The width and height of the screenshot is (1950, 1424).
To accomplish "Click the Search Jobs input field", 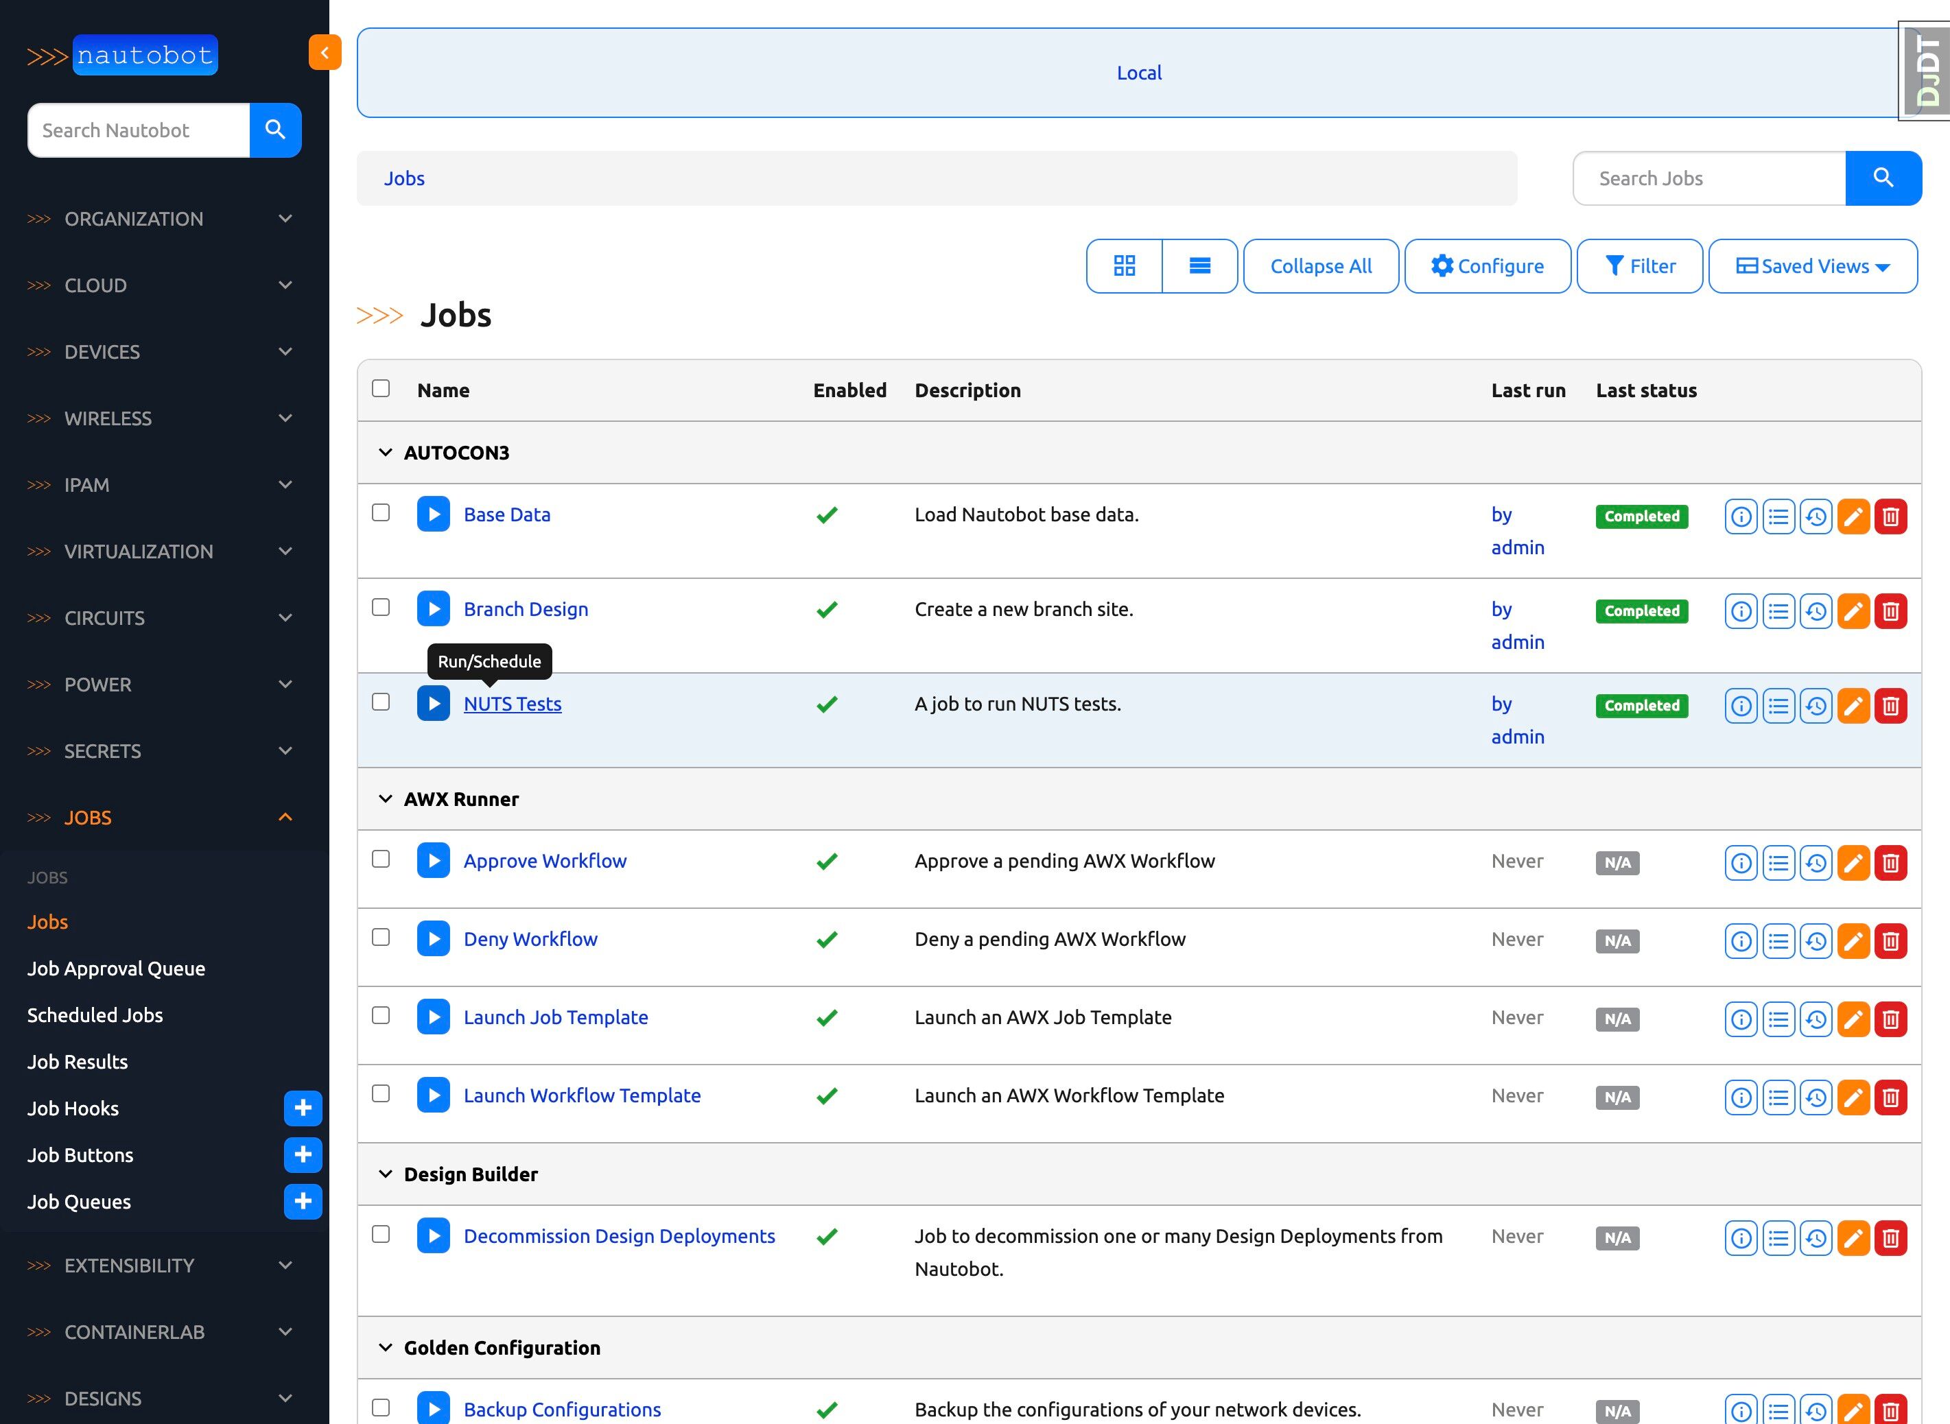I will point(1708,178).
